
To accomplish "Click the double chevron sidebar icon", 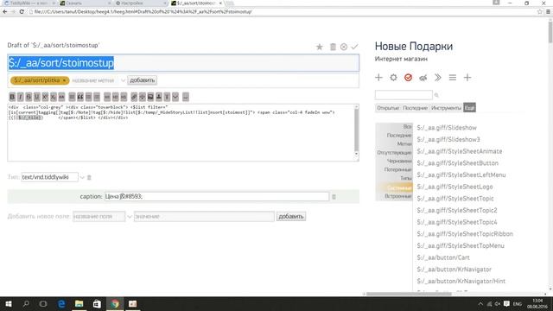I will point(438,77).
